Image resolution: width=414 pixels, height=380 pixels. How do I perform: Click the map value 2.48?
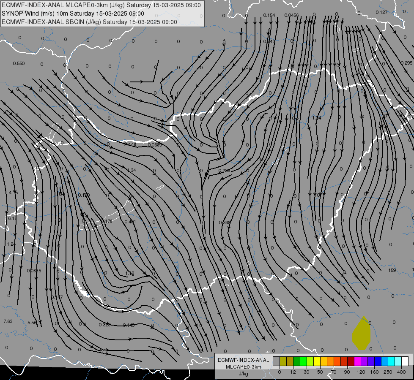132,144
